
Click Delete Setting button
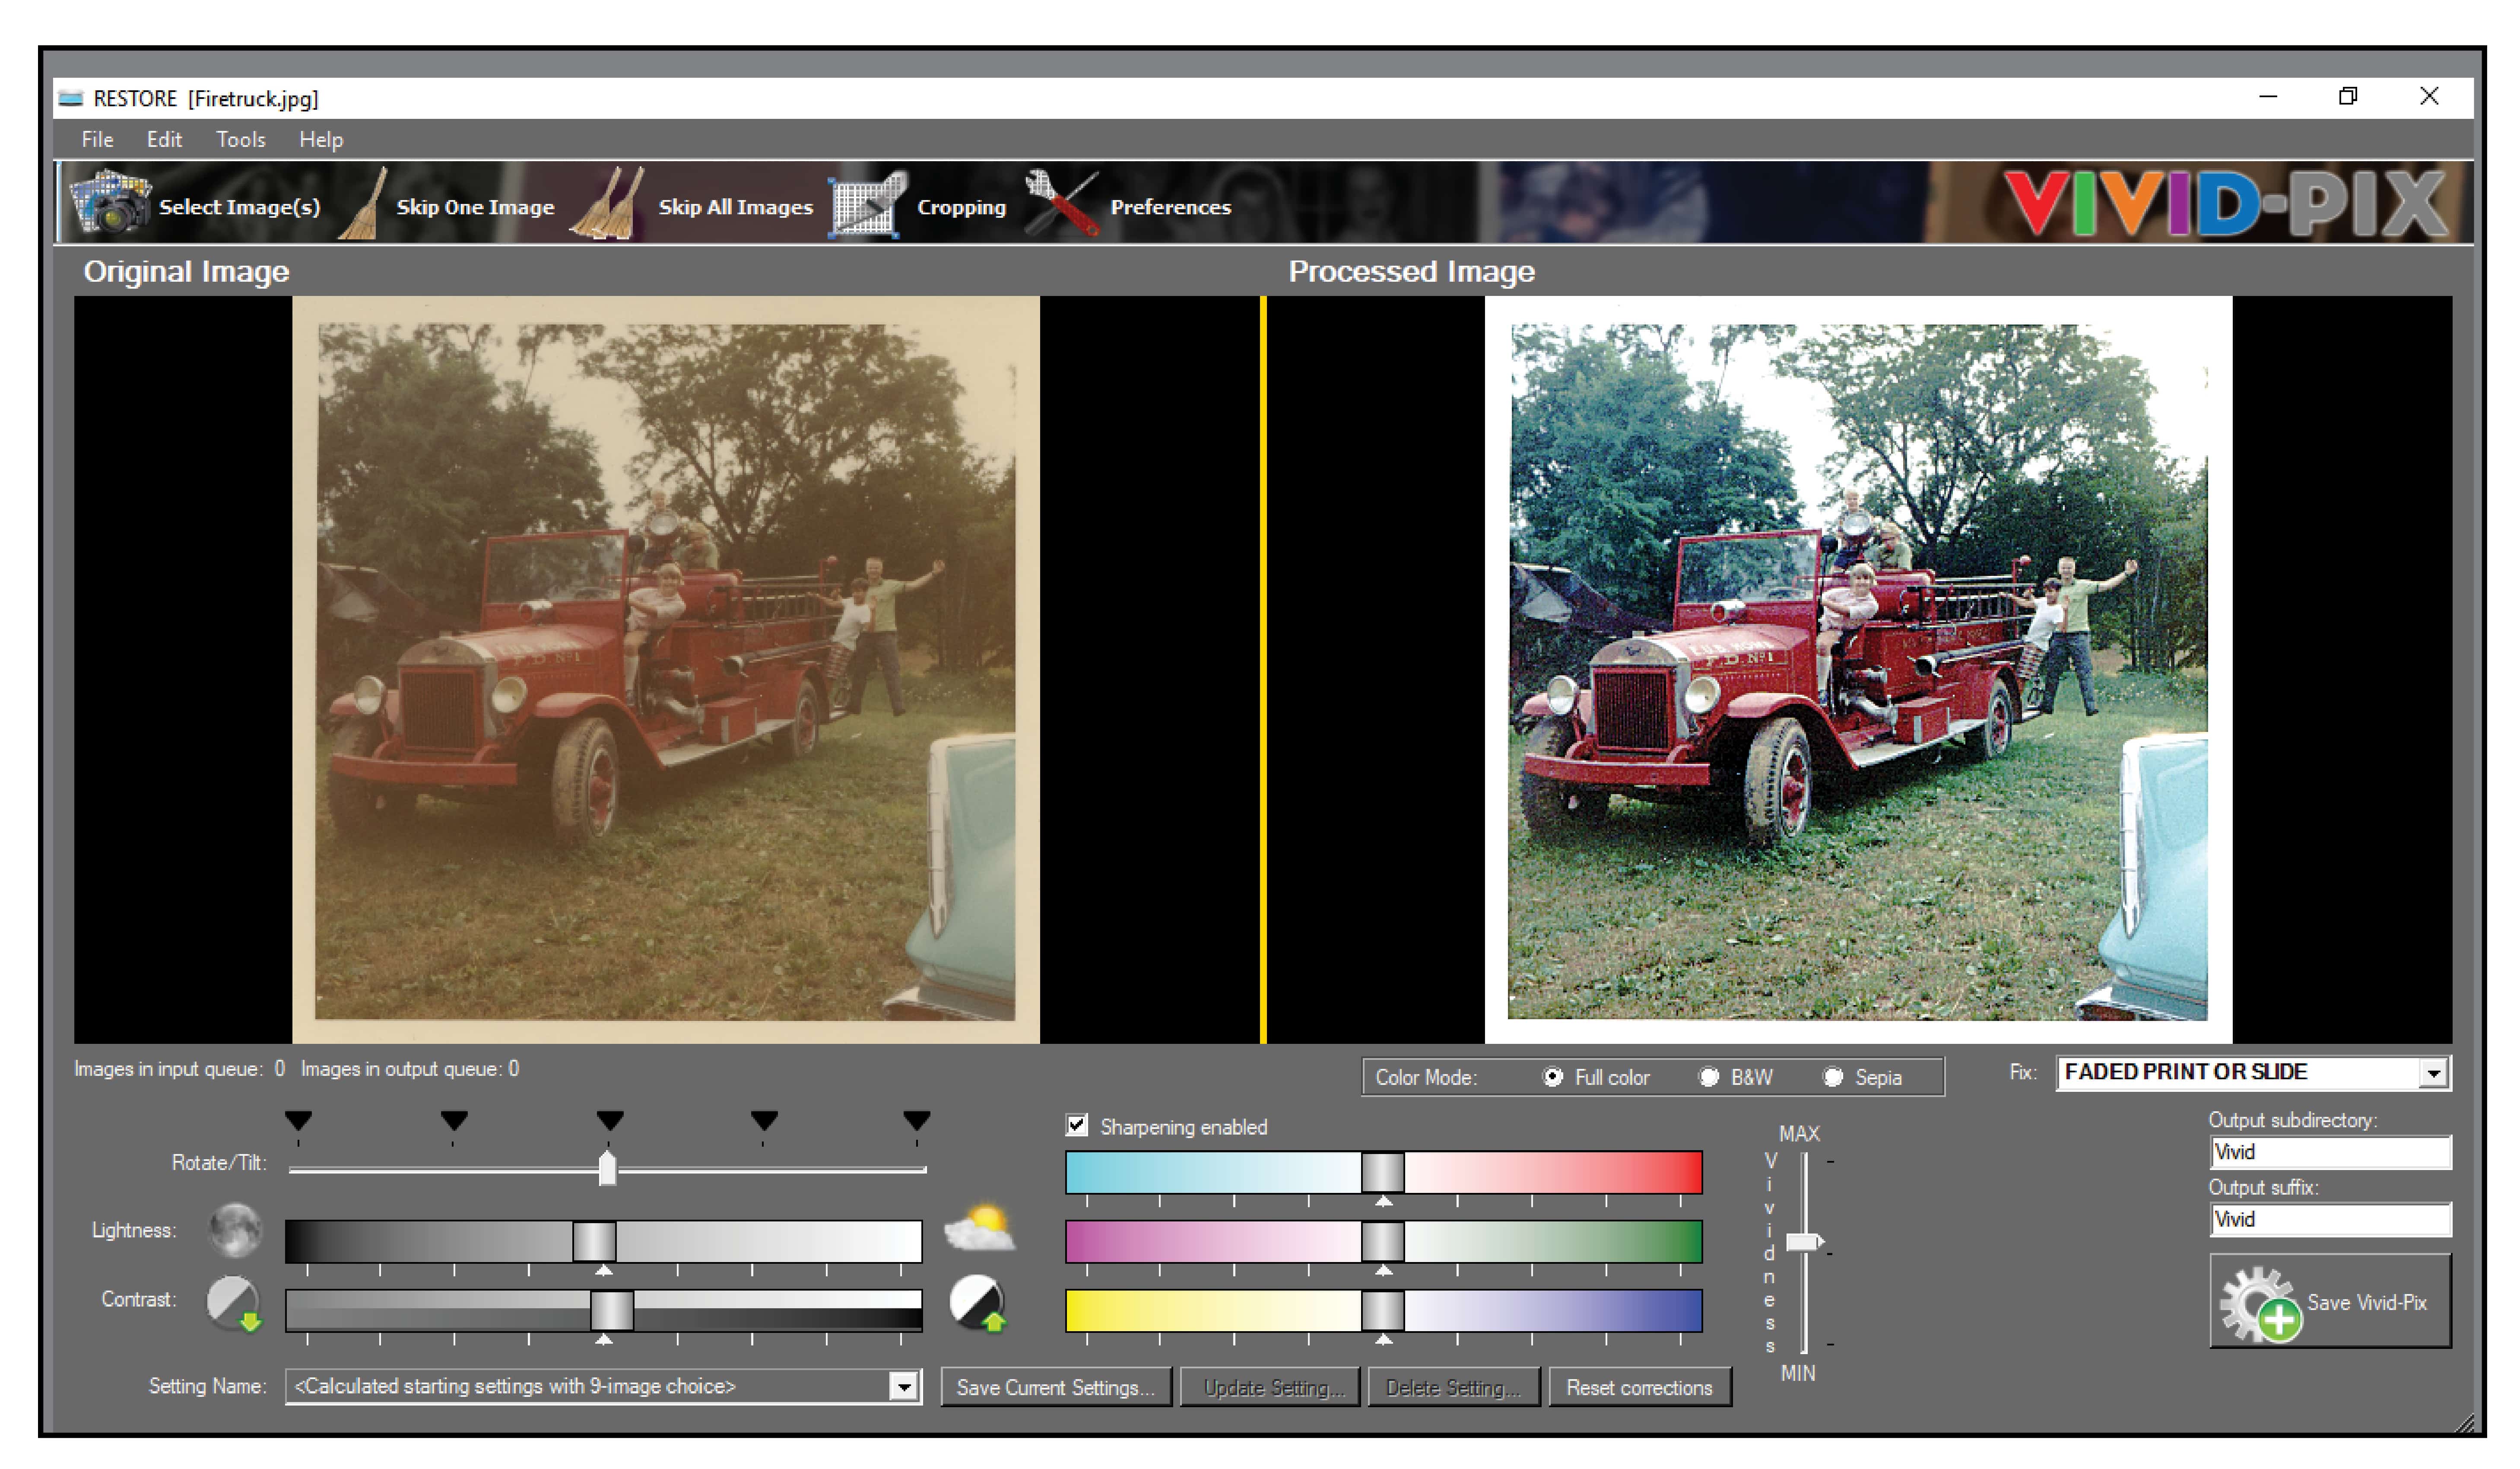pos(1453,1387)
